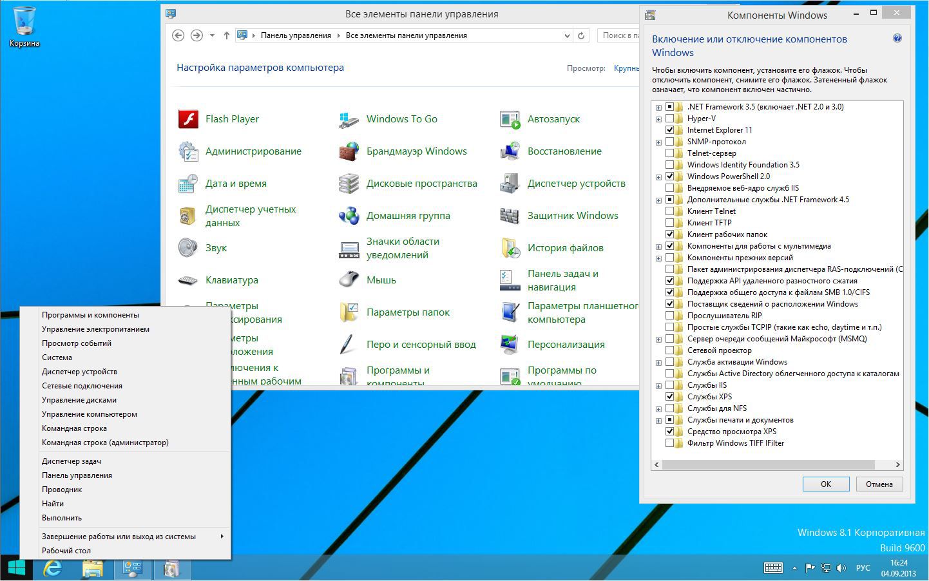The height and width of the screenshot is (581, 929).
Task: Open История файлов icon
Action: click(510, 248)
